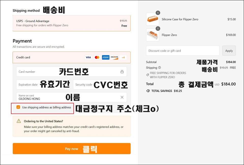Click the $15.00 silicone case price
Screen dimensions: 244x165
[232, 19]
